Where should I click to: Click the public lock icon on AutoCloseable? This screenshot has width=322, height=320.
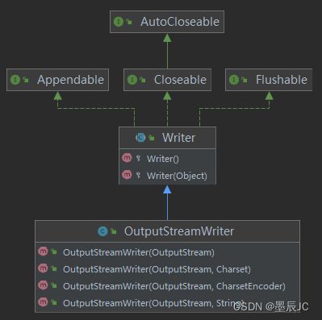129,22
